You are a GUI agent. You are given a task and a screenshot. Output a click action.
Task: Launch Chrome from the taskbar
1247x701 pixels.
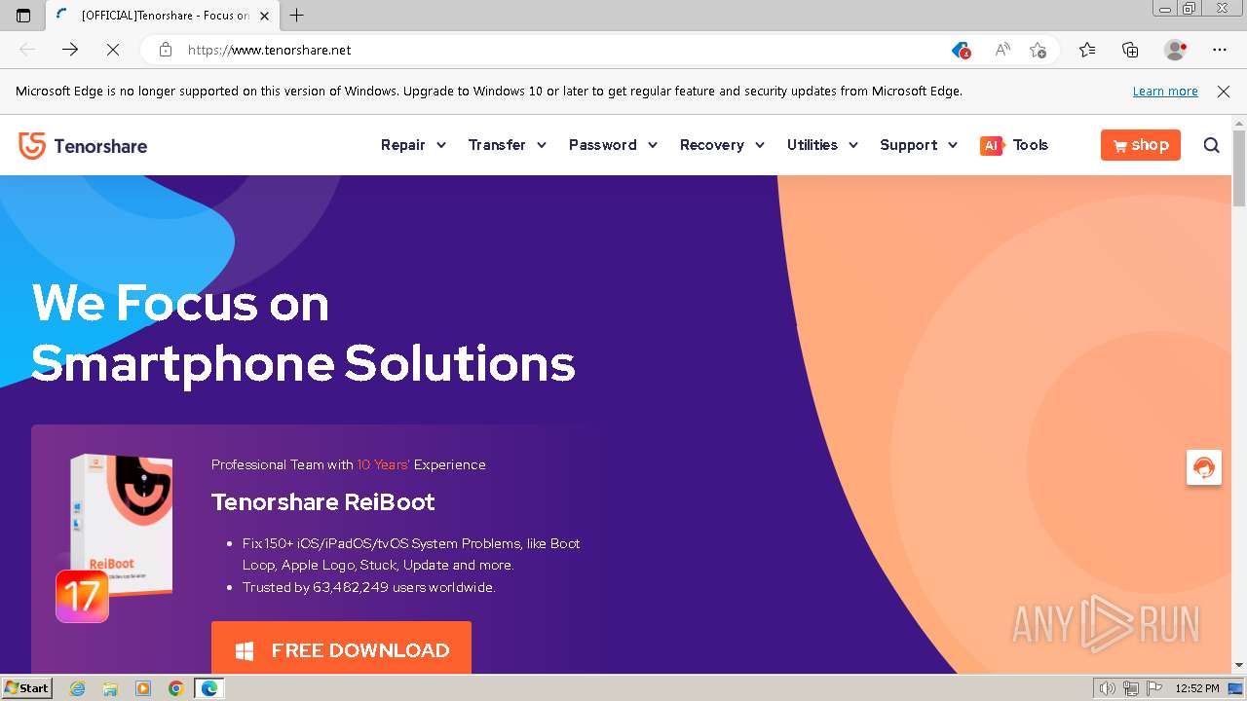point(175,688)
